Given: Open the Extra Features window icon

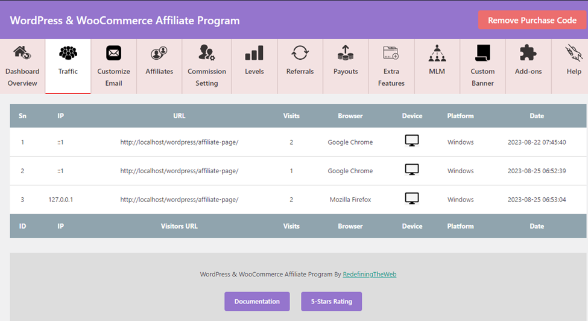Looking at the screenshot, I should pos(391,53).
